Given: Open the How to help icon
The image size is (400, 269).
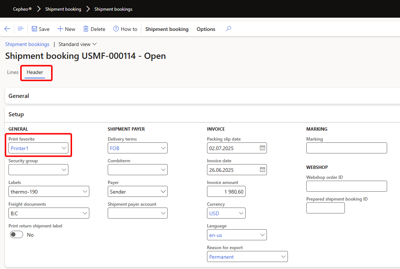Looking at the screenshot, I should click(116, 29).
